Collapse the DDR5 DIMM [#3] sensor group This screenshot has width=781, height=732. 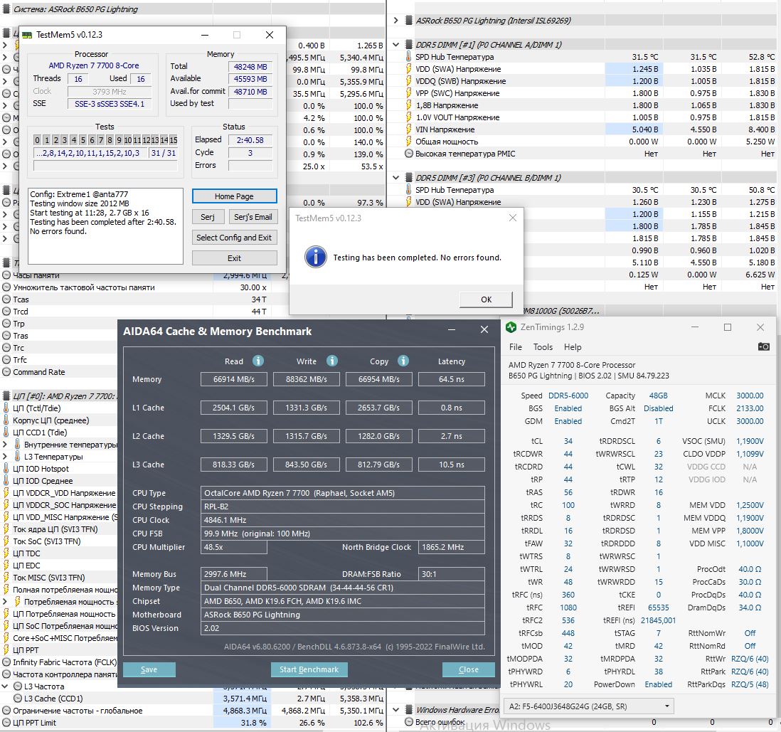tap(396, 178)
